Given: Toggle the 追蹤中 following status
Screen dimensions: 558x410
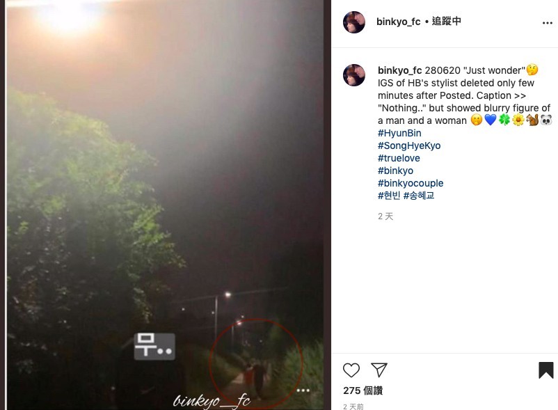Looking at the screenshot, I should (446, 22).
